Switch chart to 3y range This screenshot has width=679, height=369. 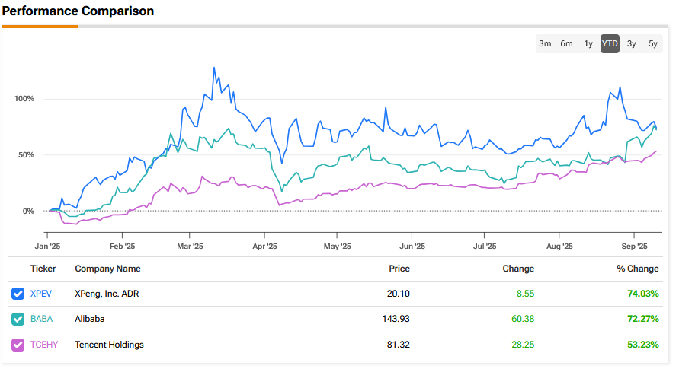[631, 43]
